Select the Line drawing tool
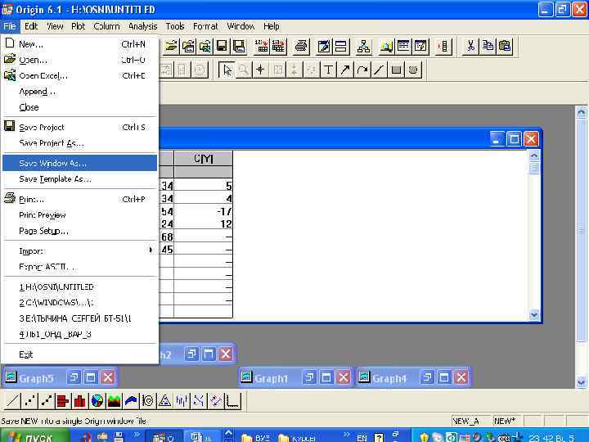Image resolution: width=589 pixels, height=442 pixels. tap(379, 70)
